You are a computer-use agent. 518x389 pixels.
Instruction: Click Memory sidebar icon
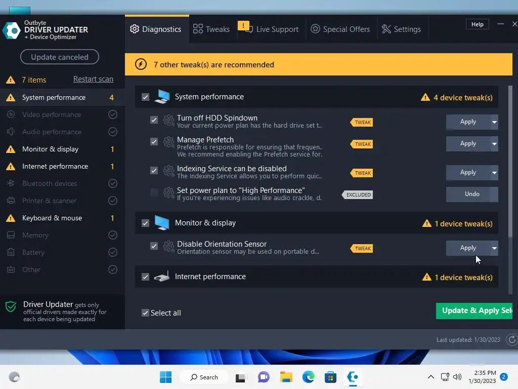click(x=11, y=235)
